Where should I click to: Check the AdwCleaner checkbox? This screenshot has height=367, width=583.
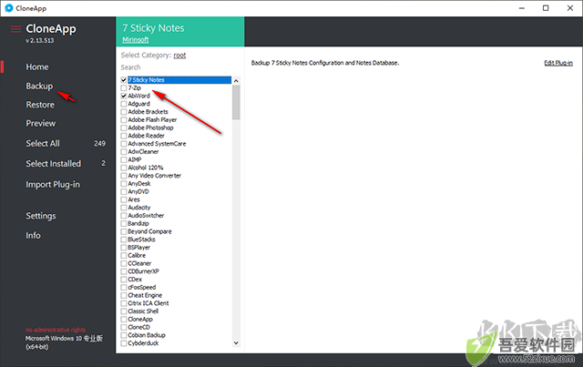click(124, 152)
